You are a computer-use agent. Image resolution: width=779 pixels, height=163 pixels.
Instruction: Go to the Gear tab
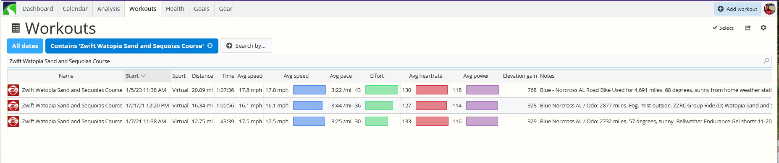point(226,9)
